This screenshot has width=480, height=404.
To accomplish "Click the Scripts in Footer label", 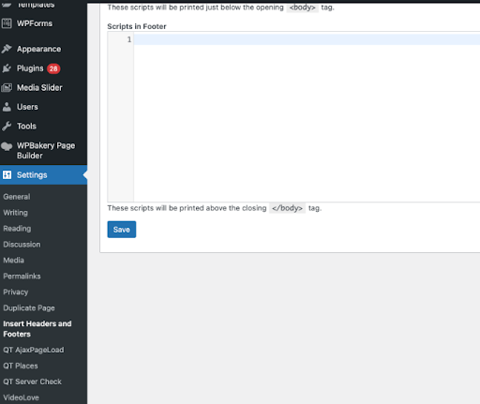I will [x=137, y=26].
